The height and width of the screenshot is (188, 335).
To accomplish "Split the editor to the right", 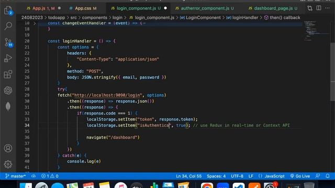I will [x=319, y=8].
